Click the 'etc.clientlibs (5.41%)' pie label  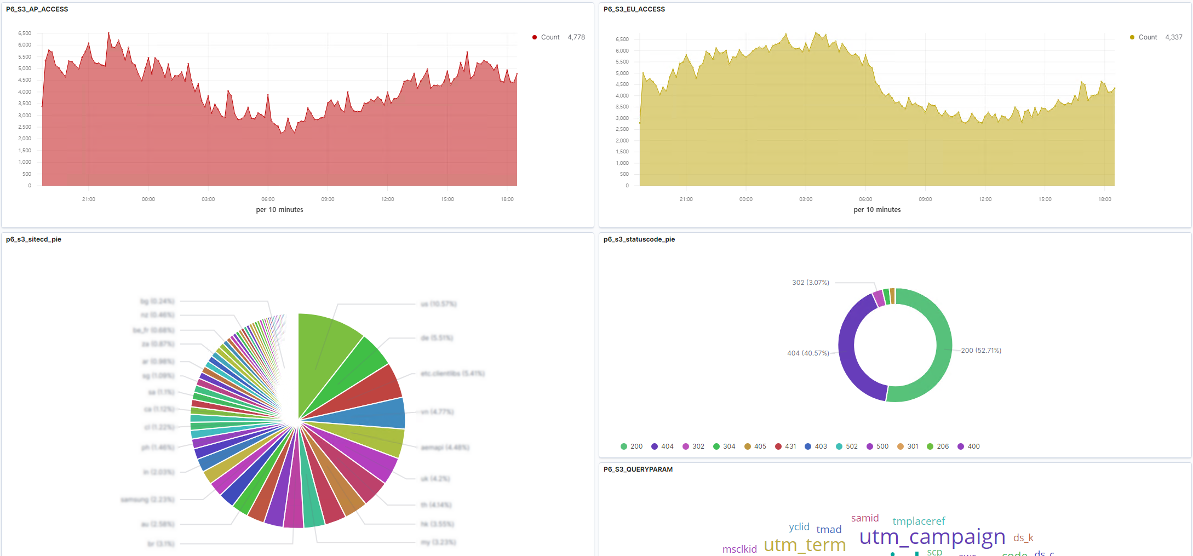tap(452, 374)
